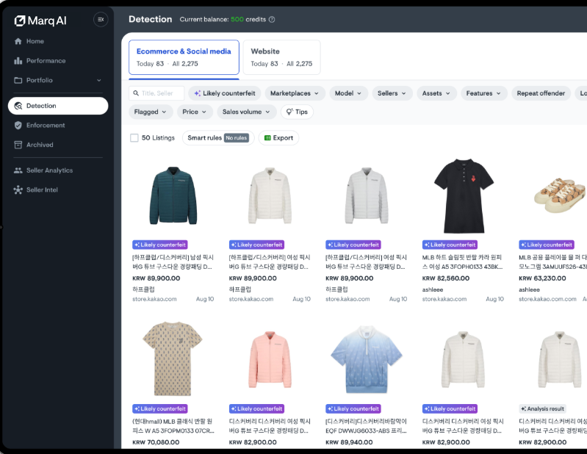The width and height of the screenshot is (587, 454).
Task: Click the Archived box icon
Action: [x=18, y=145]
